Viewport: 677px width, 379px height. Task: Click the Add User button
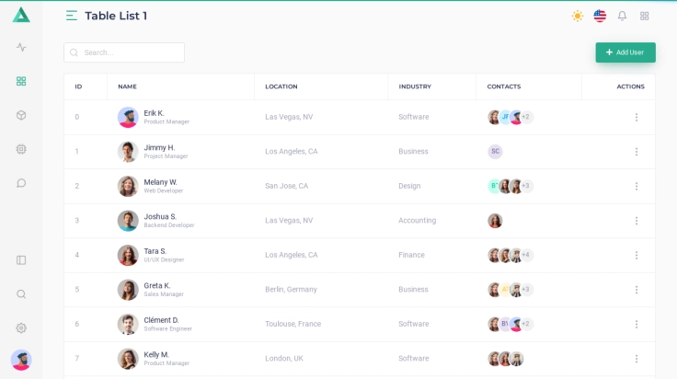pyautogui.click(x=625, y=52)
